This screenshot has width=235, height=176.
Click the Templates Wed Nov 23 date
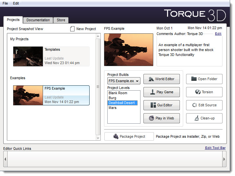[62, 63]
